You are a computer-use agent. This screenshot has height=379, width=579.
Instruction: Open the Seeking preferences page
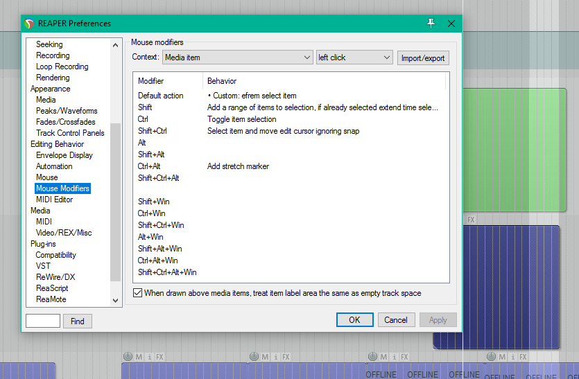[49, 44]
